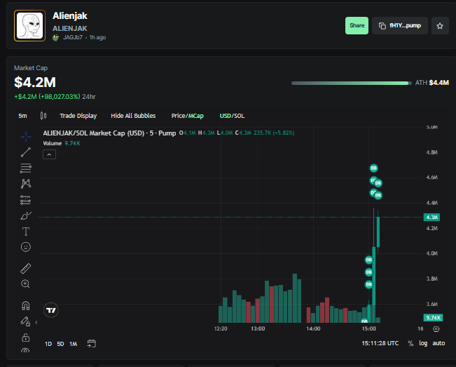The height and width of the screenshot is (367, 456).
Task: Select the 1M time range
Action: 74,344
